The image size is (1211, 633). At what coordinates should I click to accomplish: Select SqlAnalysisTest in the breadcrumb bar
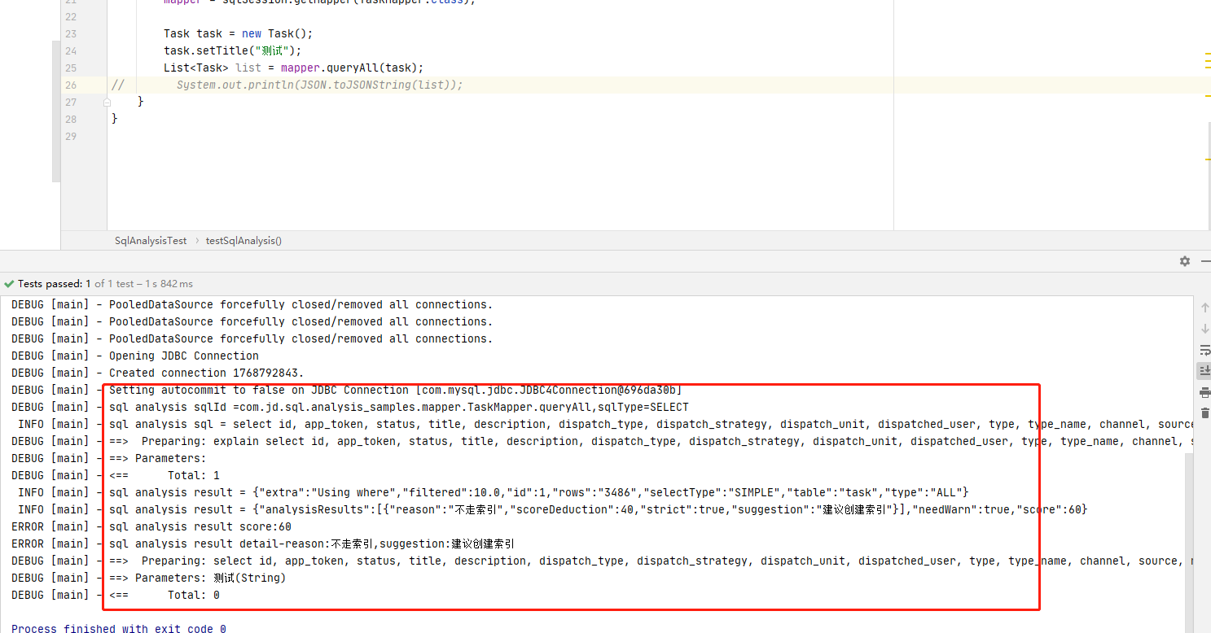(151, 241)
